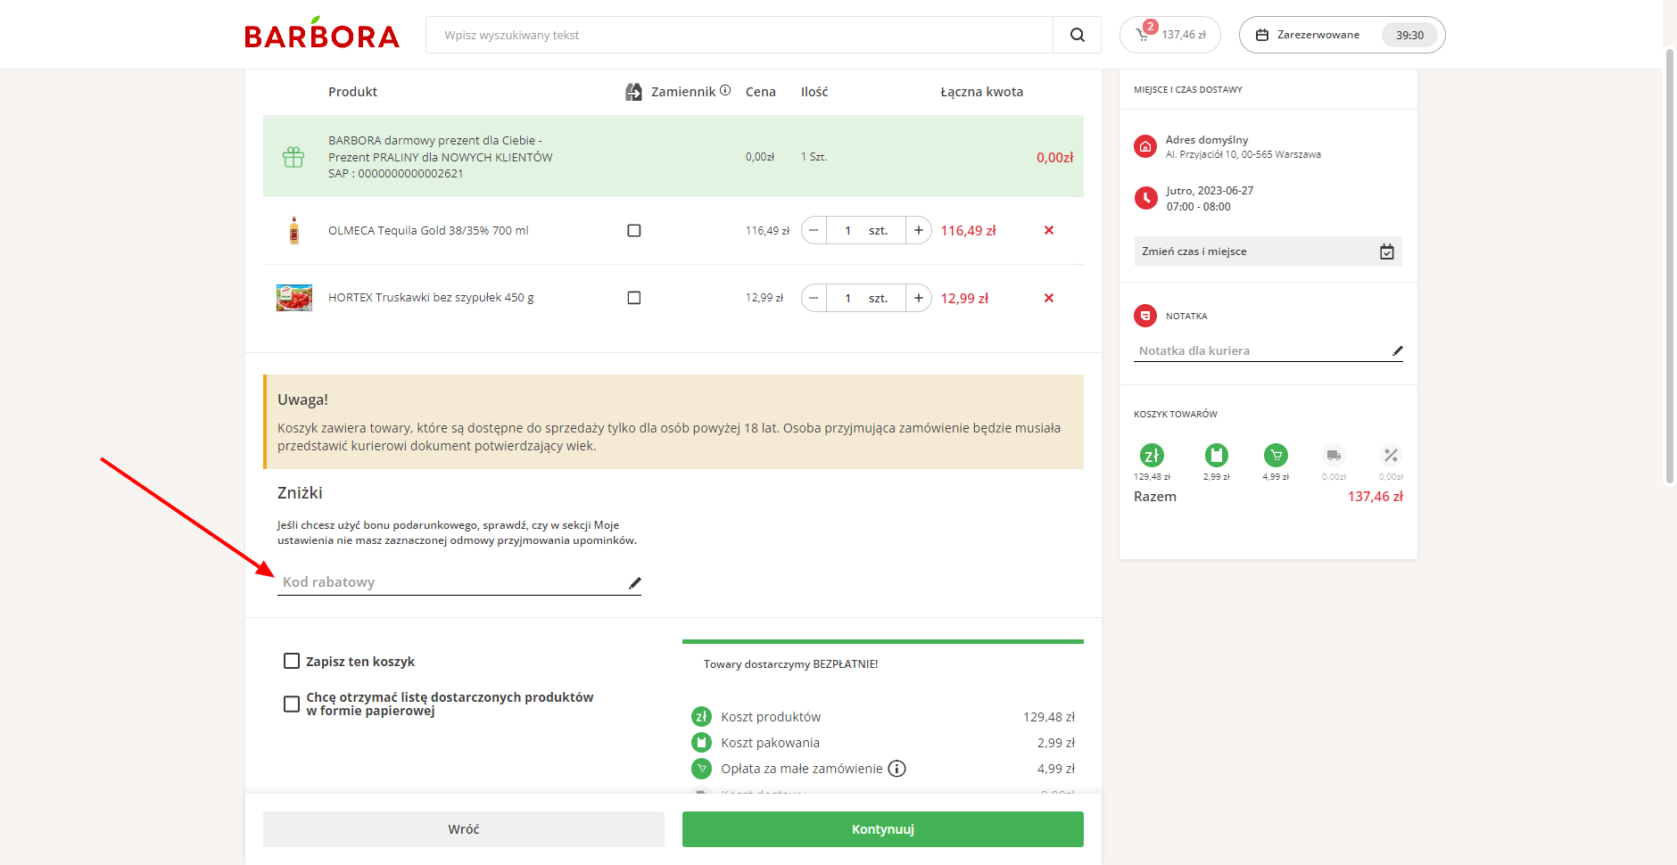Increase quantity of HORTEX Truskawki
1677x865 pixels.
[919, 298]
